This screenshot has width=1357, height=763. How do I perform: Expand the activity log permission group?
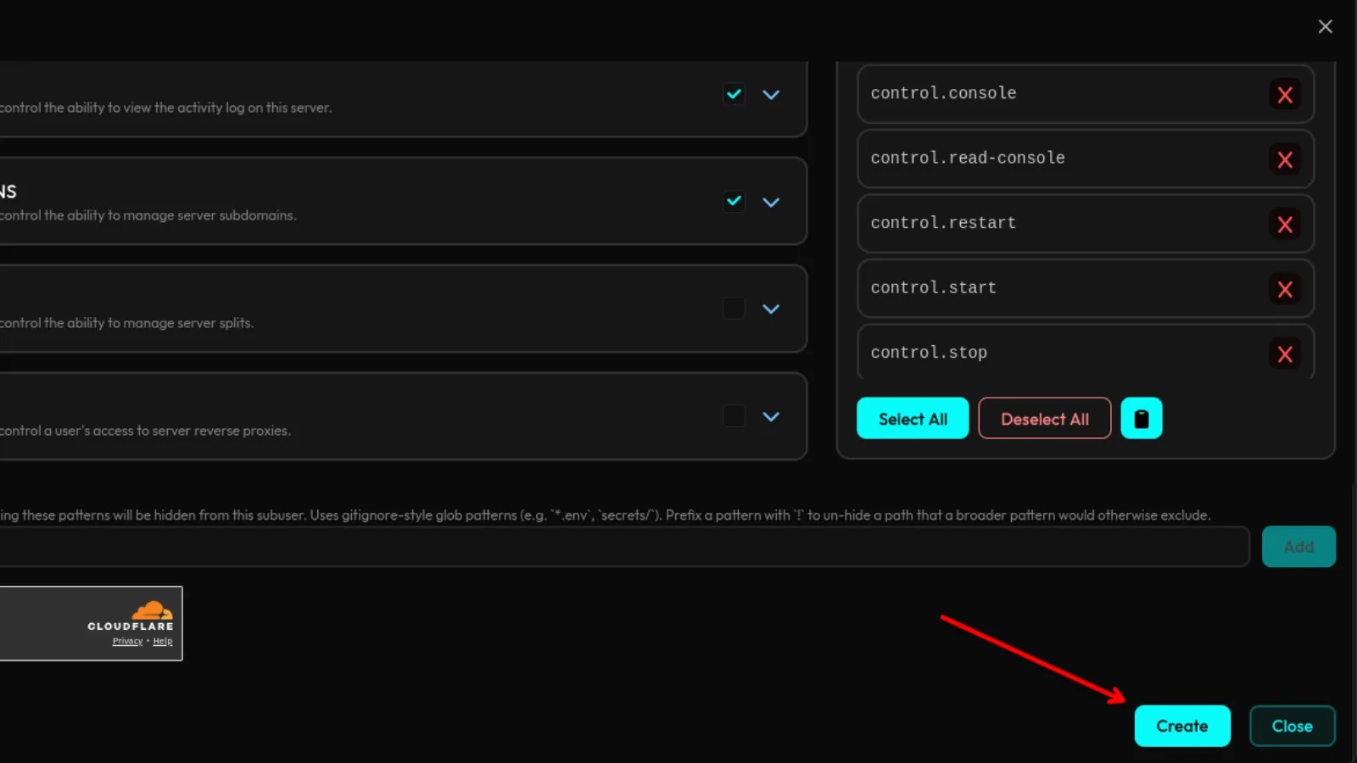click(771, 94)
